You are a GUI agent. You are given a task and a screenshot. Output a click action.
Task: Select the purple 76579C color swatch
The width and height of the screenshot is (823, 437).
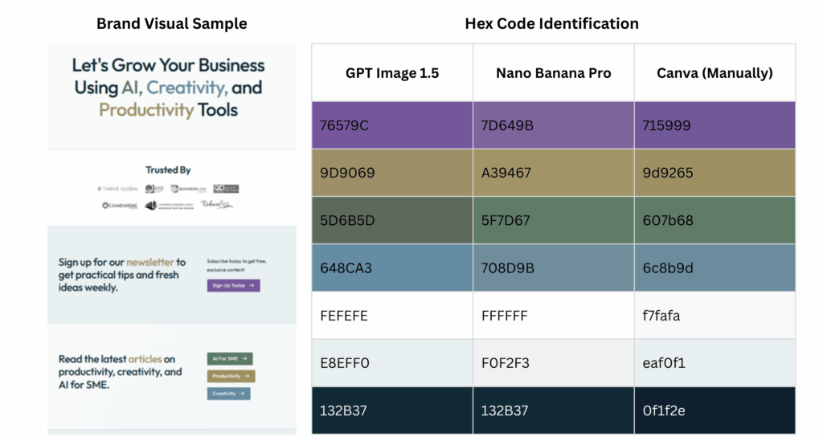click(392, 125)
